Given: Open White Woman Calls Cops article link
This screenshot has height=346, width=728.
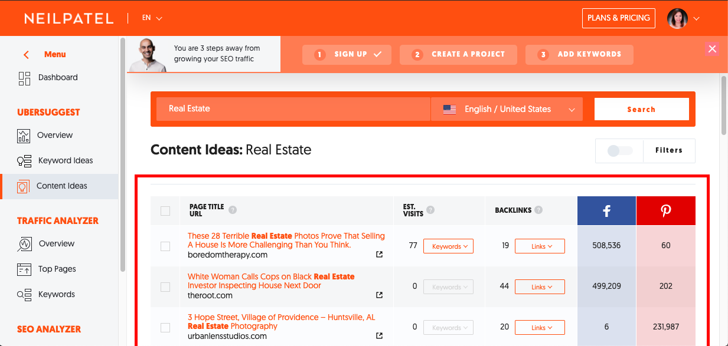Looking at the screenshot, I should tap(271, 281).
